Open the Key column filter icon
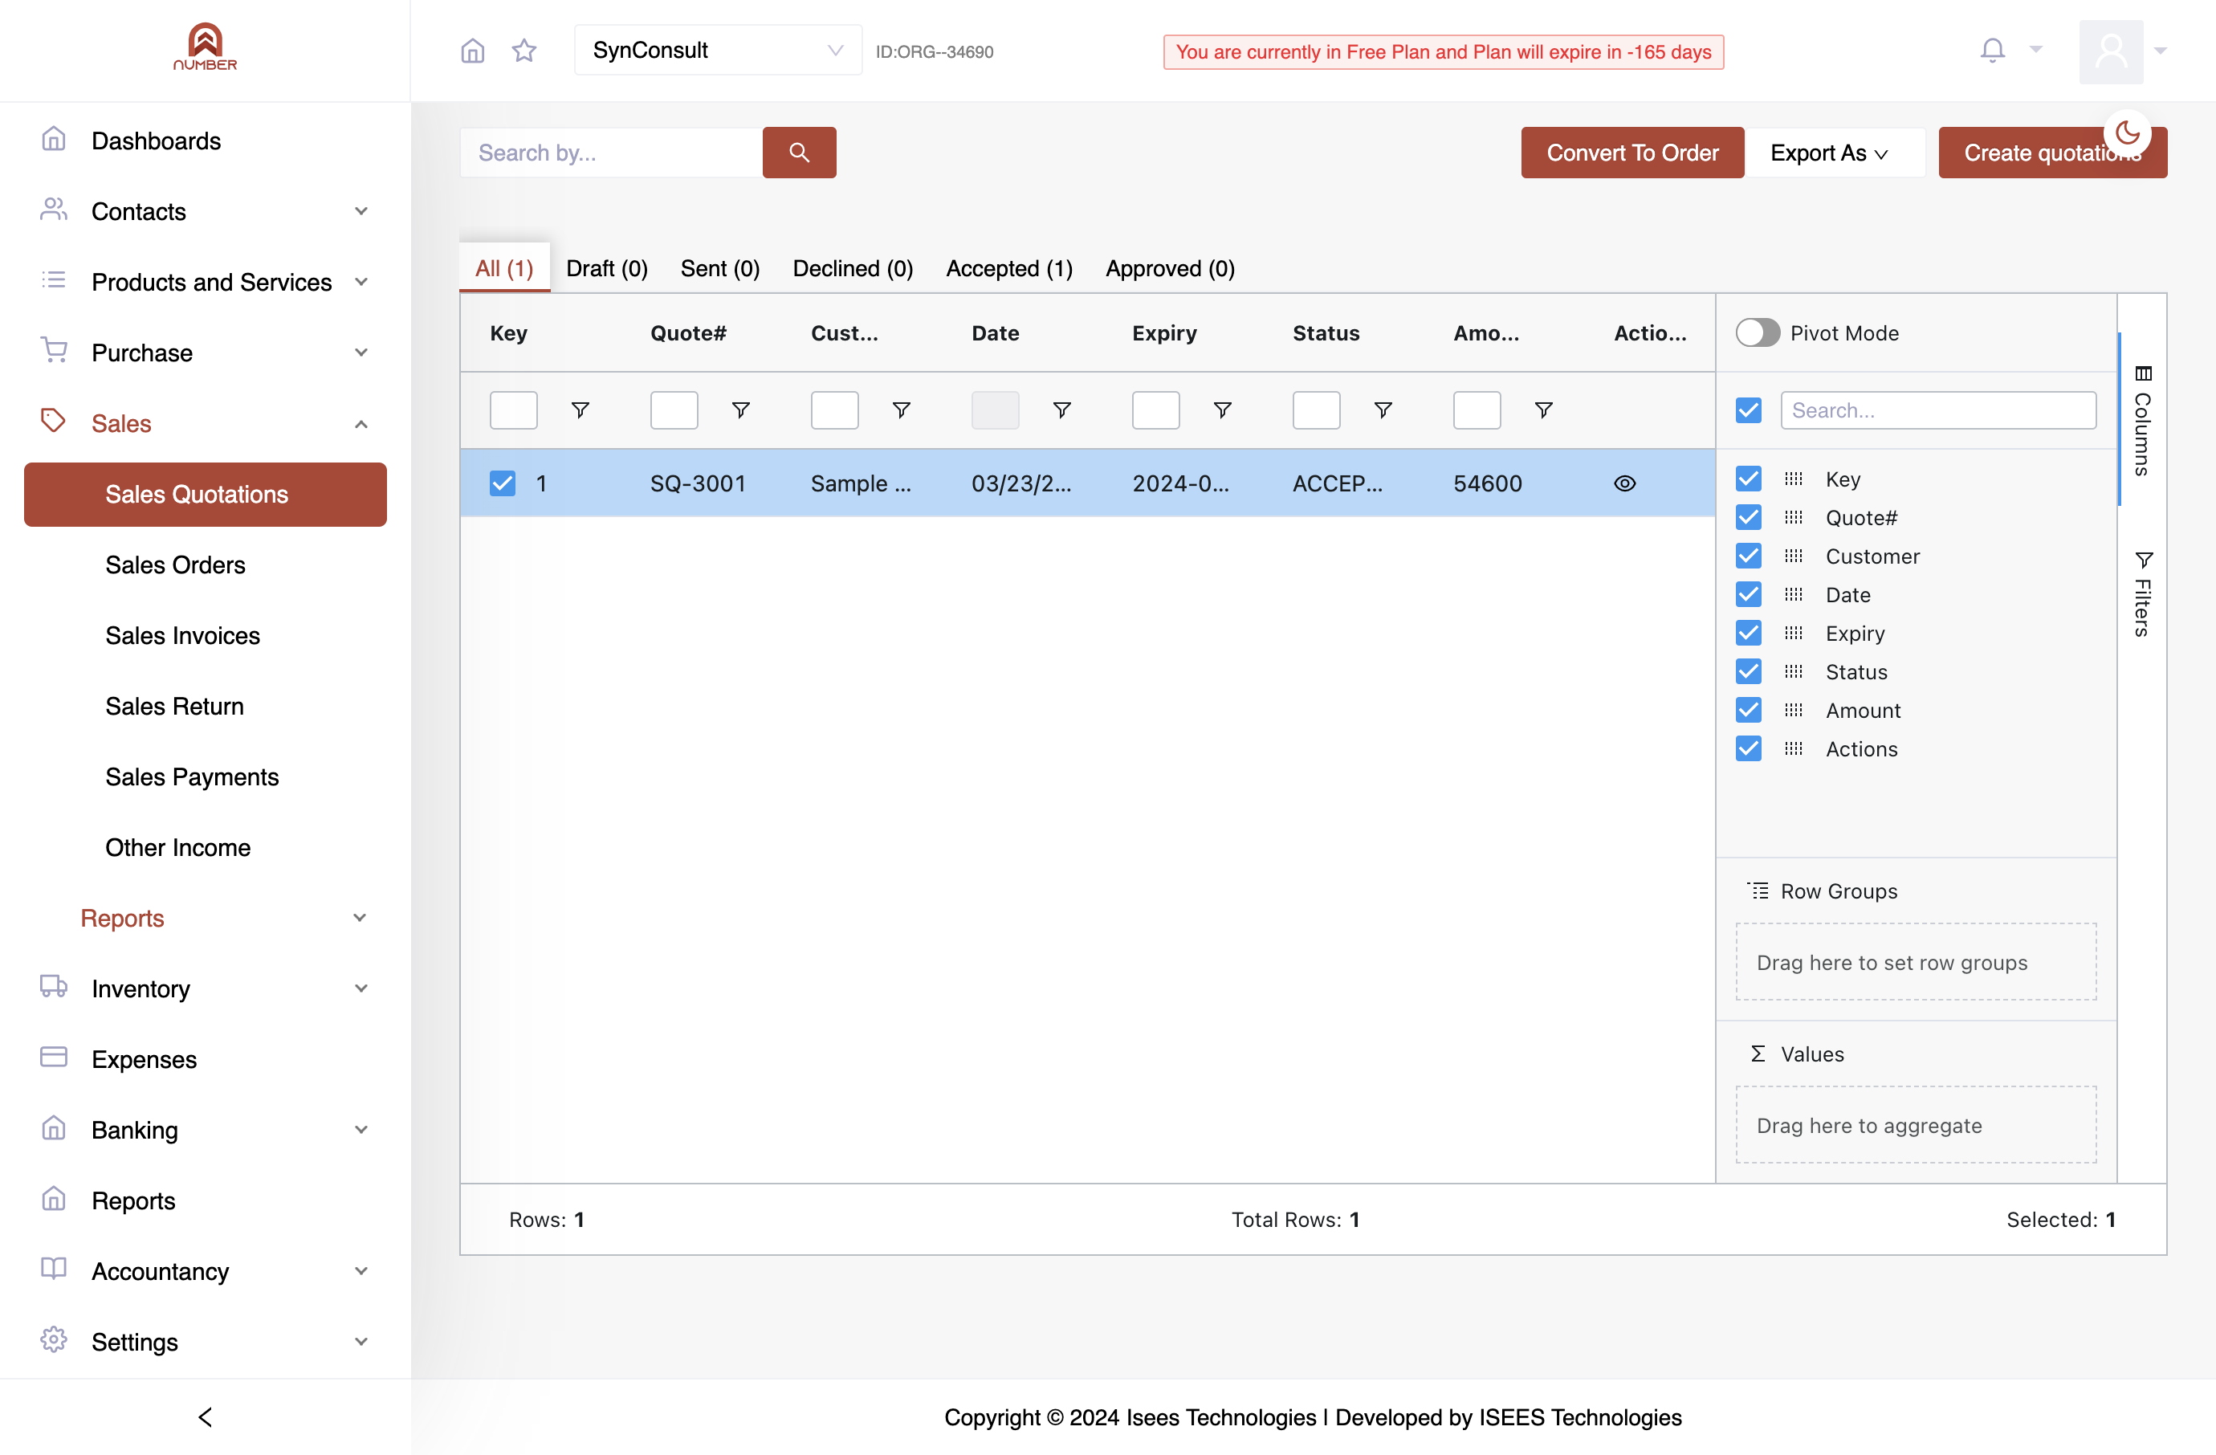This screenshot has width=2216, height=1455. click(580, 410)
